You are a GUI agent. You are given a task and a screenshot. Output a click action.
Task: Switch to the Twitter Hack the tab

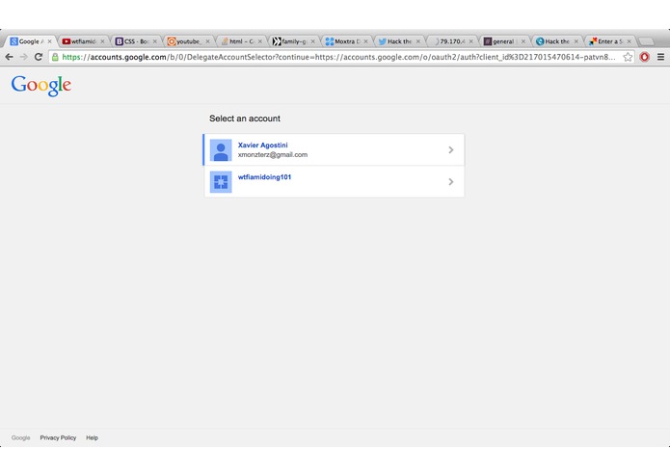click(x=398, y=41)
